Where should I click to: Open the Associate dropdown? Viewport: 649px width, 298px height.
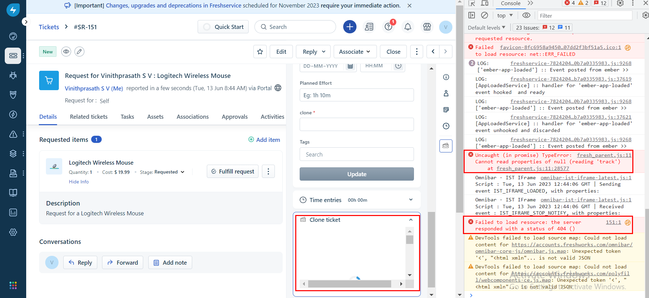click(355, 52)
